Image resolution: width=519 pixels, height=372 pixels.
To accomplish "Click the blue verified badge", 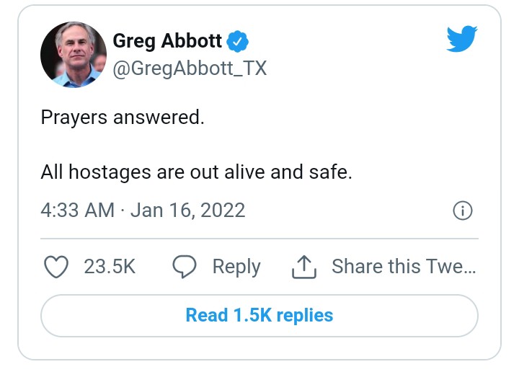I will coord(238,42).
